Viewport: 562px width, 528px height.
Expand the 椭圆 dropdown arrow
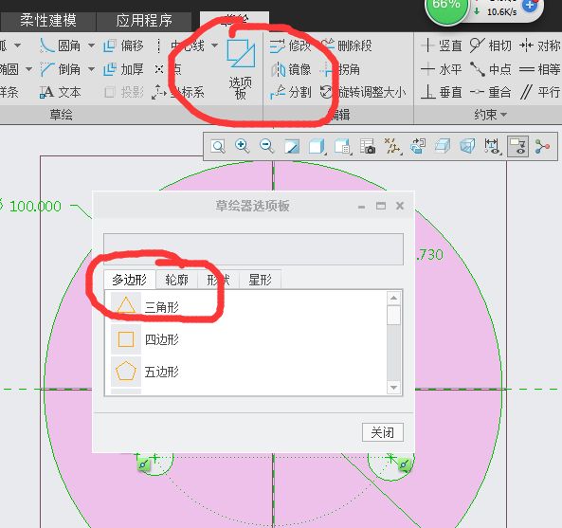[x=28, y=69]
